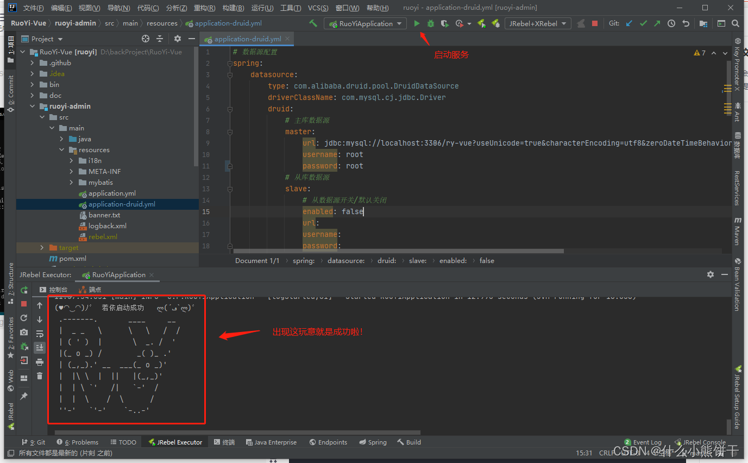Clear console with the trash icon

click(x=40, y=376)
